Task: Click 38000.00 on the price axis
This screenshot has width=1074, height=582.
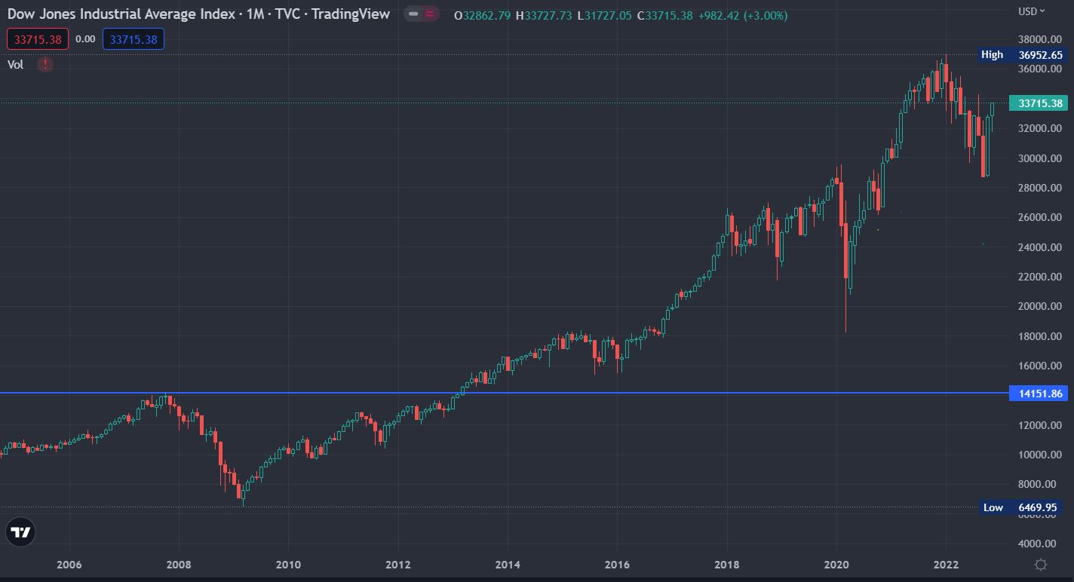Action: (x=1040, y=39)
